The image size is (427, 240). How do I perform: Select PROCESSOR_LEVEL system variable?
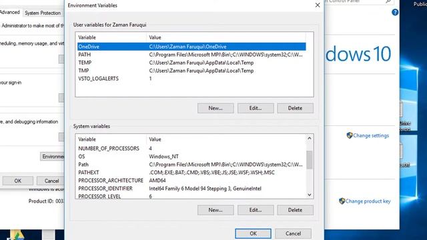pos(191,196)
